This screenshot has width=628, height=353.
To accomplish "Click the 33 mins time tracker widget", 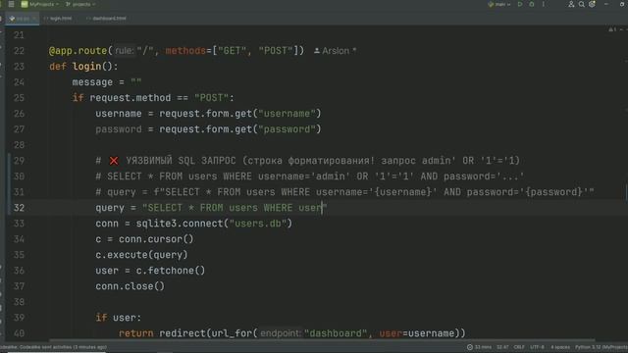I will tap(479, 347).
